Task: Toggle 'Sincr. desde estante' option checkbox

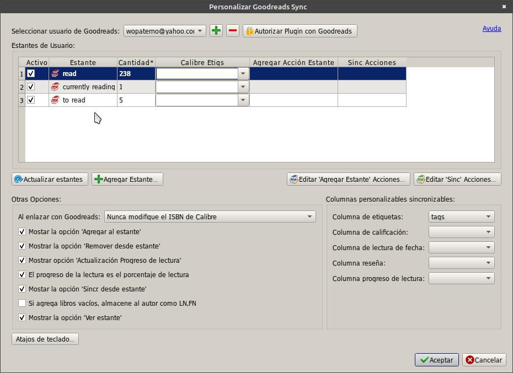Action: 22,289
